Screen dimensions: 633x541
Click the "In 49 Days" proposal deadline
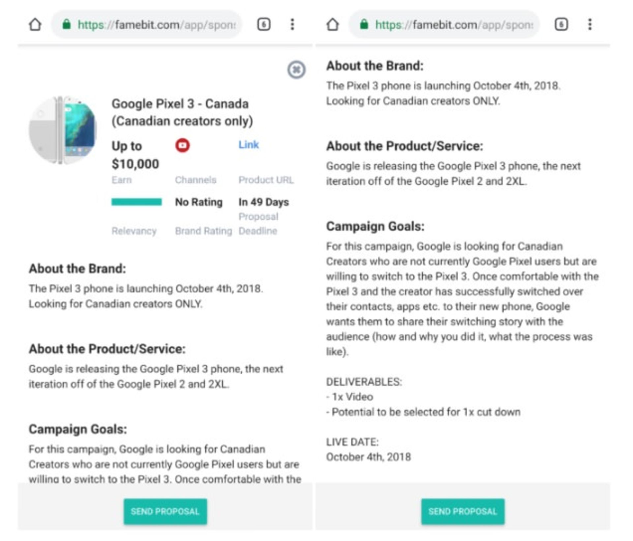263,202
